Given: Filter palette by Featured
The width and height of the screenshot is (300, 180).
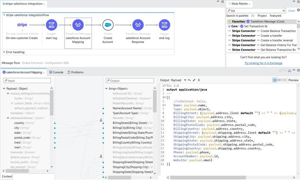Looking at the screenshot, I should point(275,16).
